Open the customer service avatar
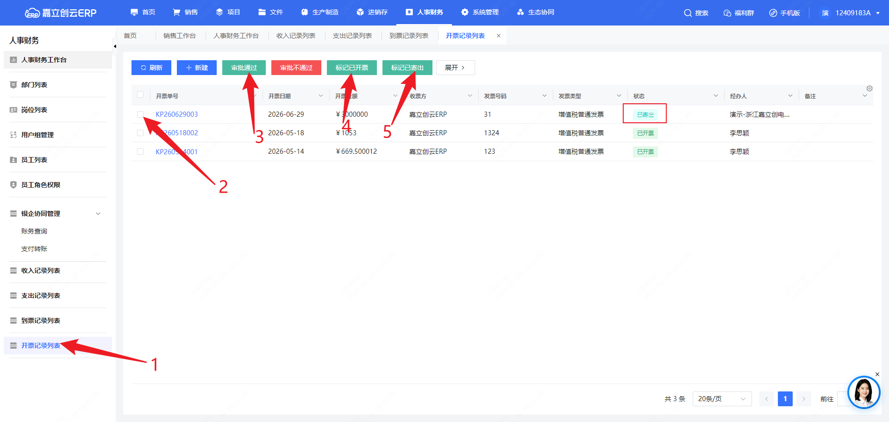This screenshot has height=422, width=889. [x=864, y=392]
